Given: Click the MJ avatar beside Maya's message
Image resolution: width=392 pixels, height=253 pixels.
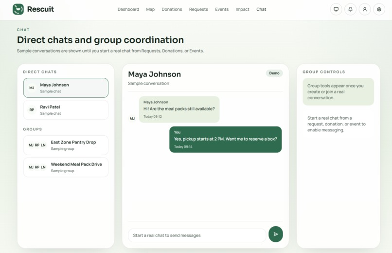Looking at the screenshot, I should (x=132, y=119).
